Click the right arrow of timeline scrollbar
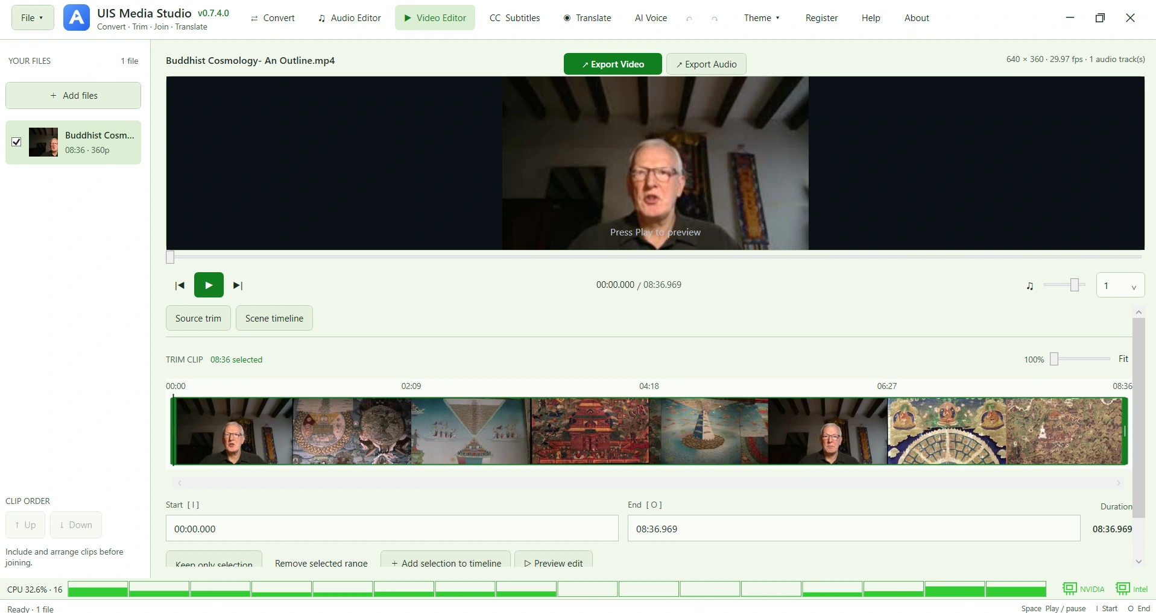Viewport: 1156px width, 613px height. [x=1119, y=483]
